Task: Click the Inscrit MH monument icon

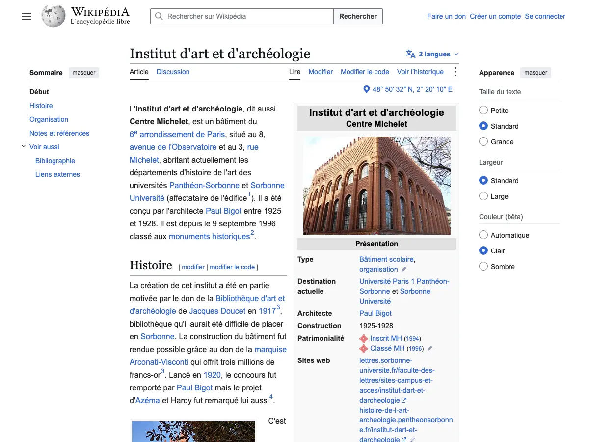Action: click(x=364, y=339)
